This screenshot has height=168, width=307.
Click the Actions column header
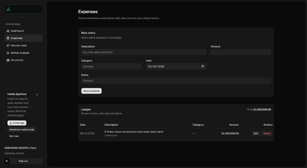tap(268, 125)
